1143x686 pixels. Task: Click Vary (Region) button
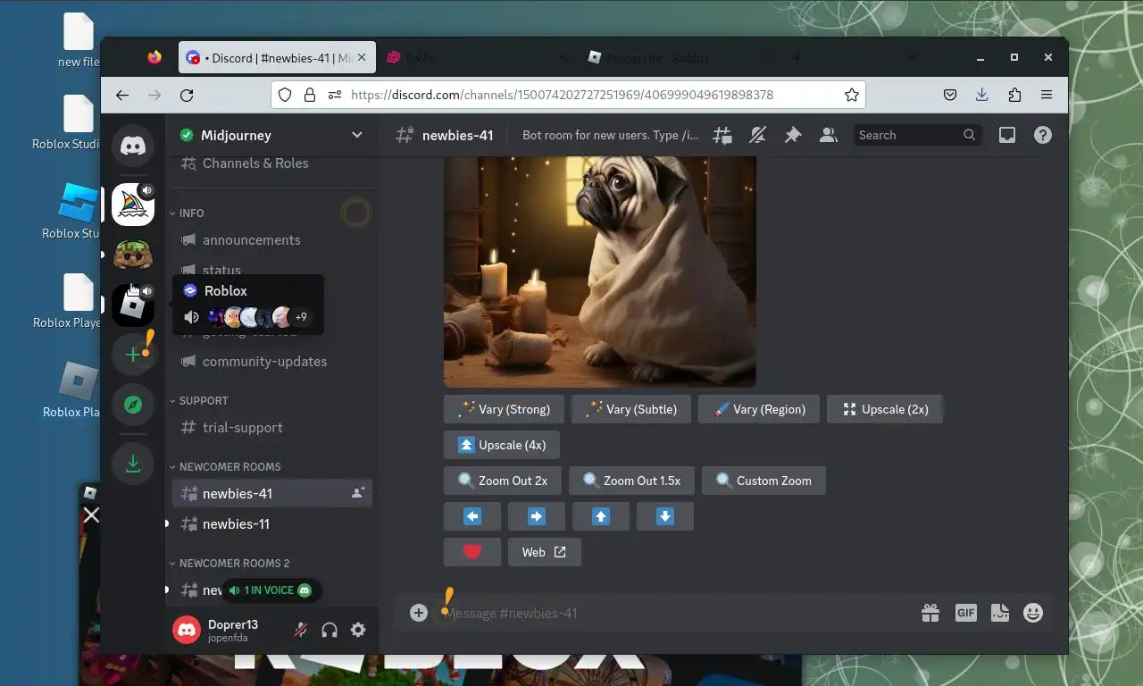pos(759,409)
